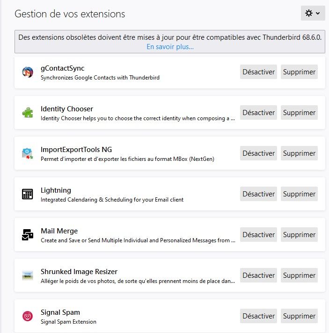
Task: Click the Lightning calendar icon
Action: (28, 194)
